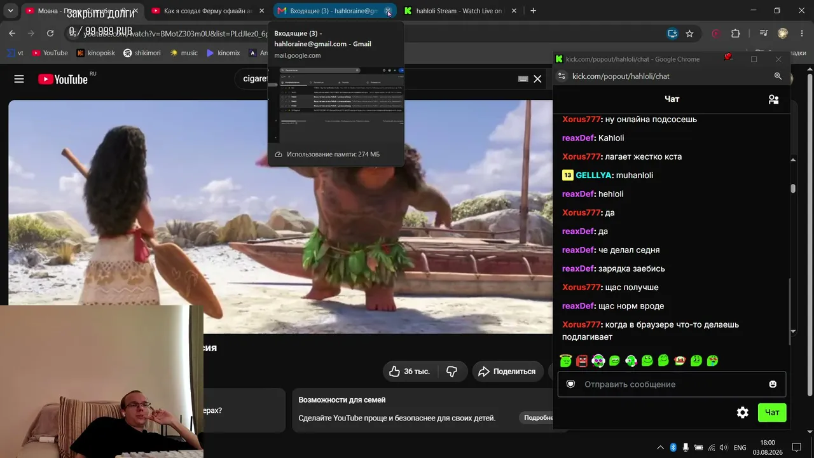Install app via address bar install icon
Viewport: 814px width, 458px height.
[672, 34]
